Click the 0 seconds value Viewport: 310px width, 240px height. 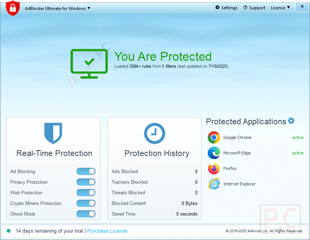point(187,214)
